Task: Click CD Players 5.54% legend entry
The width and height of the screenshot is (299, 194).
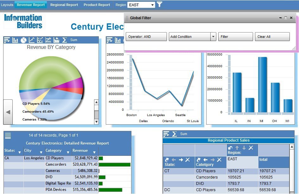Action: [36, 104]
